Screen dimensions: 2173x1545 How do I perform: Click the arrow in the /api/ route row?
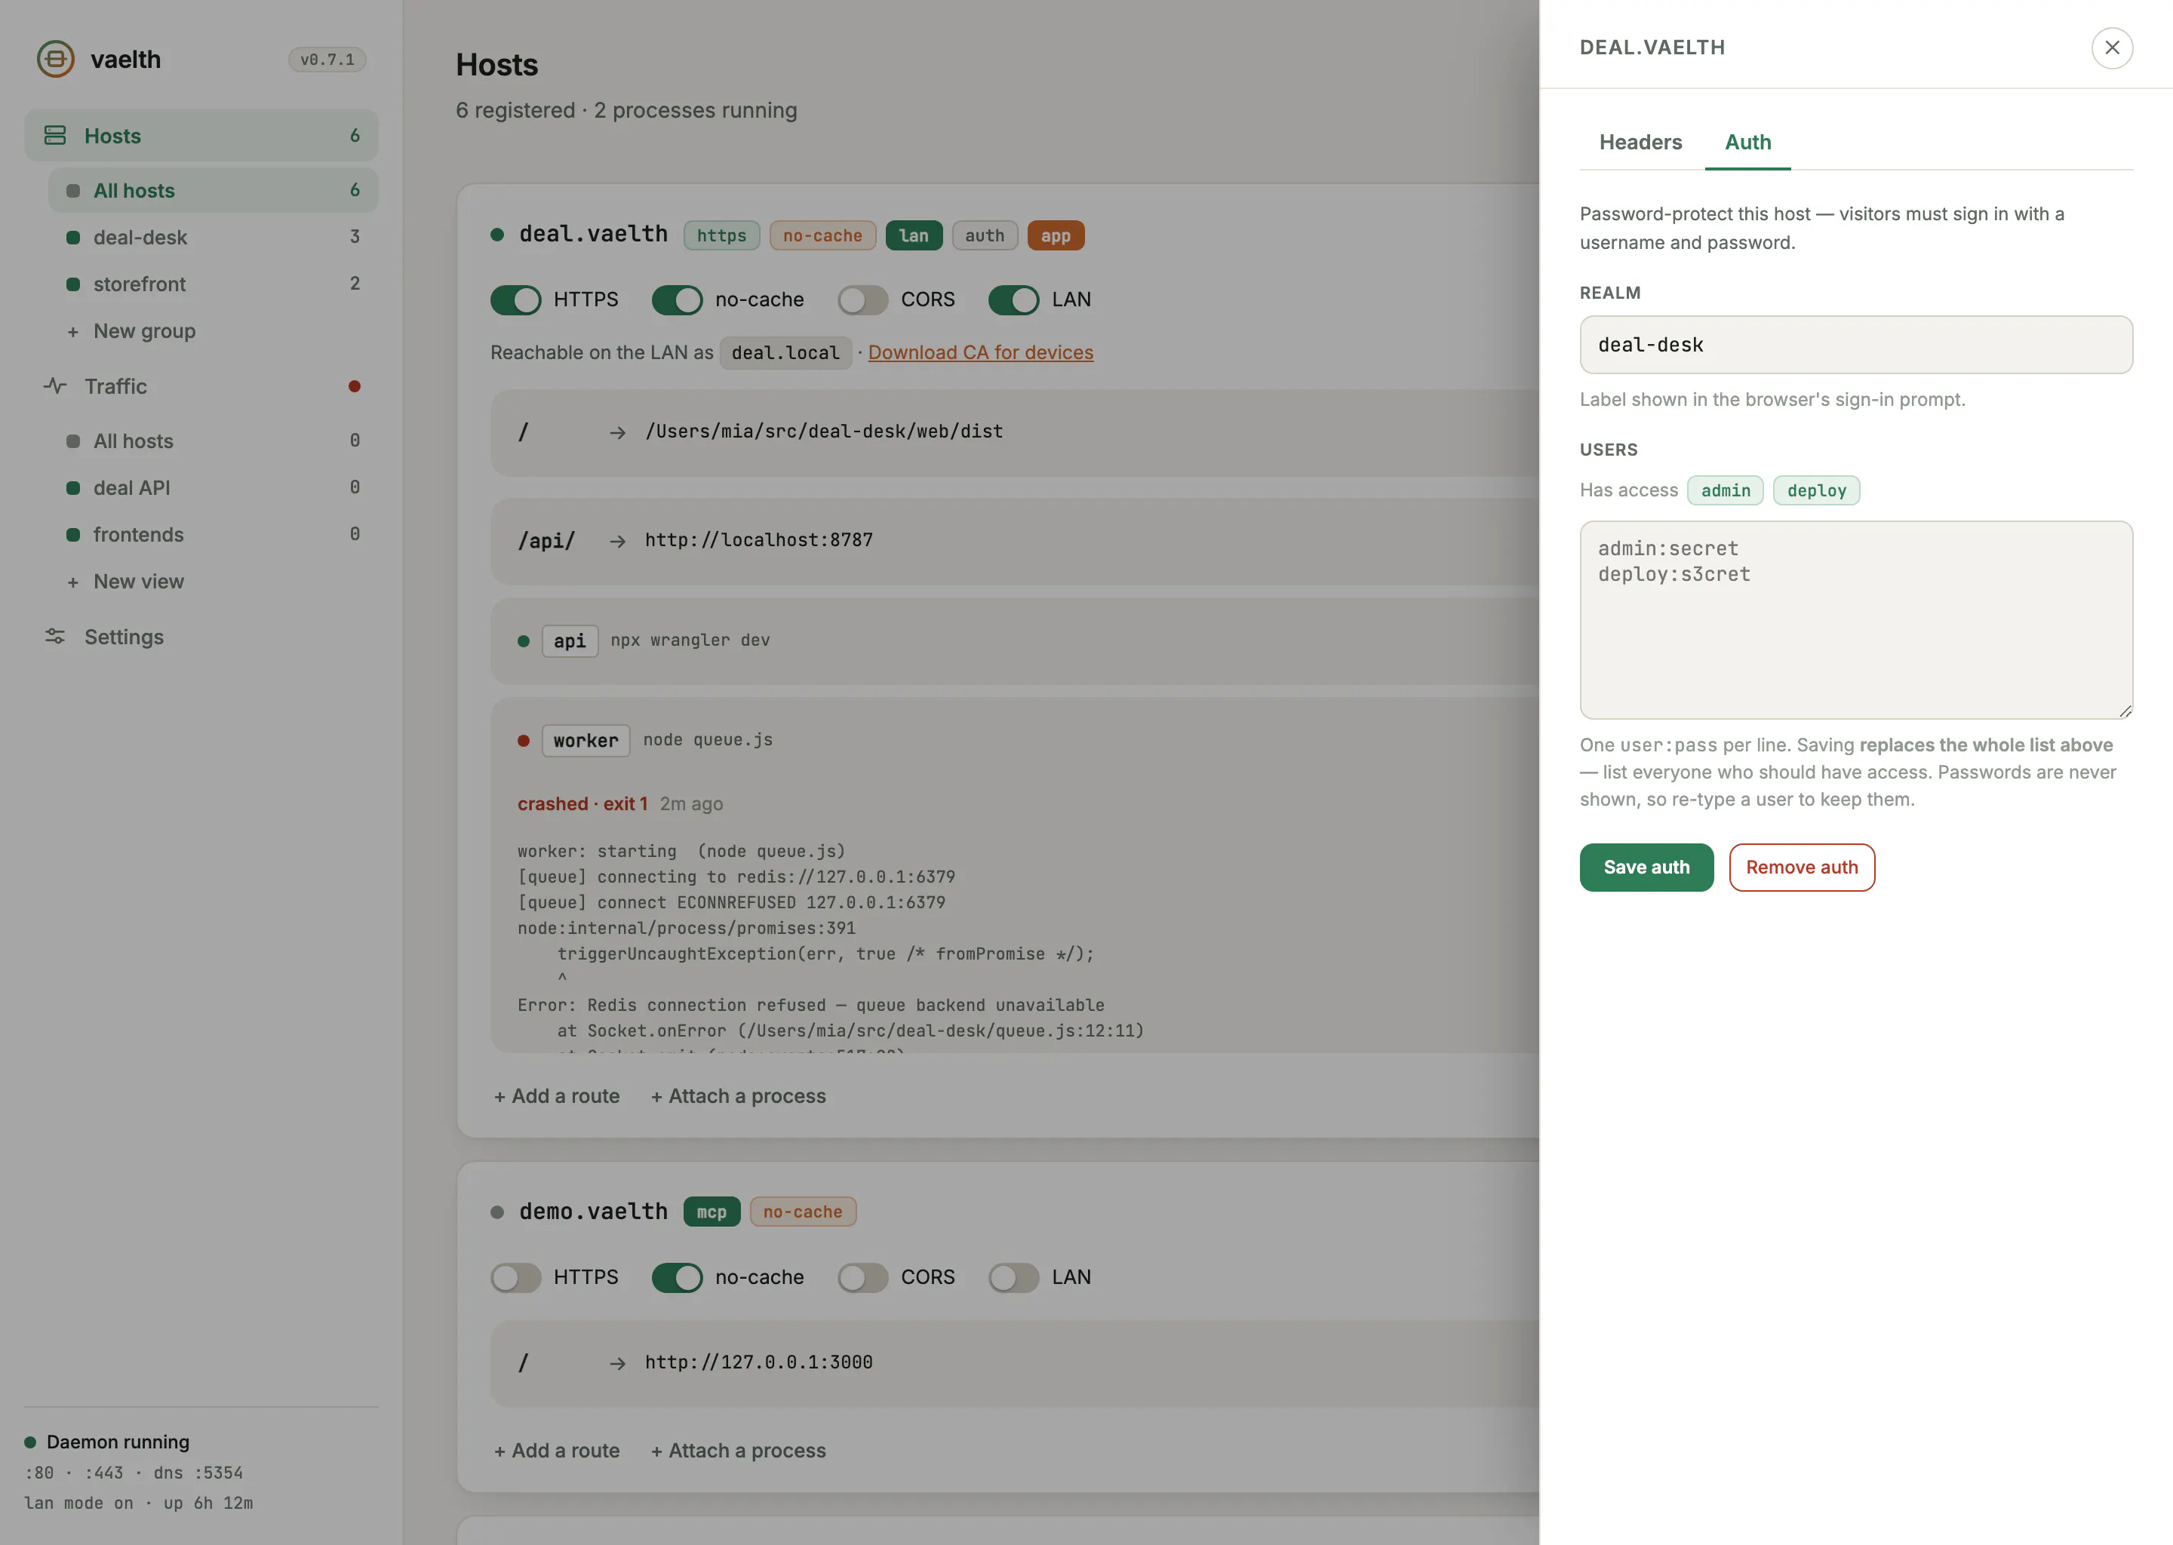(617, 542)
